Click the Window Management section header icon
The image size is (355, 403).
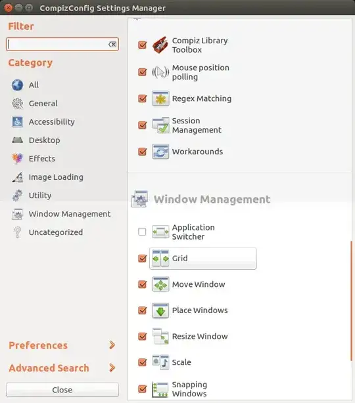click(139, 199)
